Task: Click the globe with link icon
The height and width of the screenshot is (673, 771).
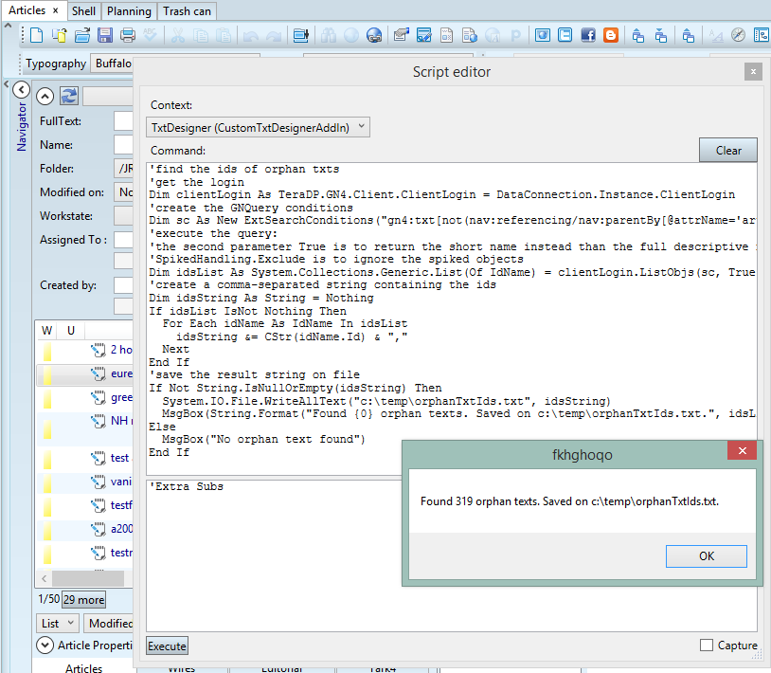Action: click(374, 35)
